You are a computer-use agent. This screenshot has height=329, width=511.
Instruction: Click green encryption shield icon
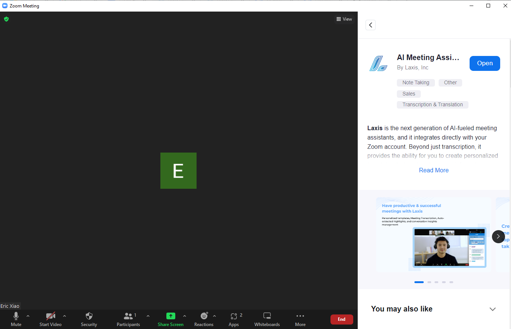[x=6, y=19]
